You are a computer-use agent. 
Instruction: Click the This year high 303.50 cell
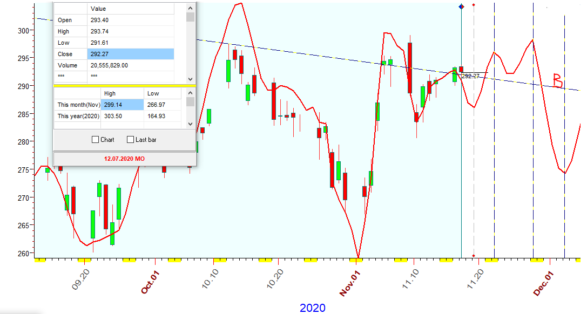point(122,116)
